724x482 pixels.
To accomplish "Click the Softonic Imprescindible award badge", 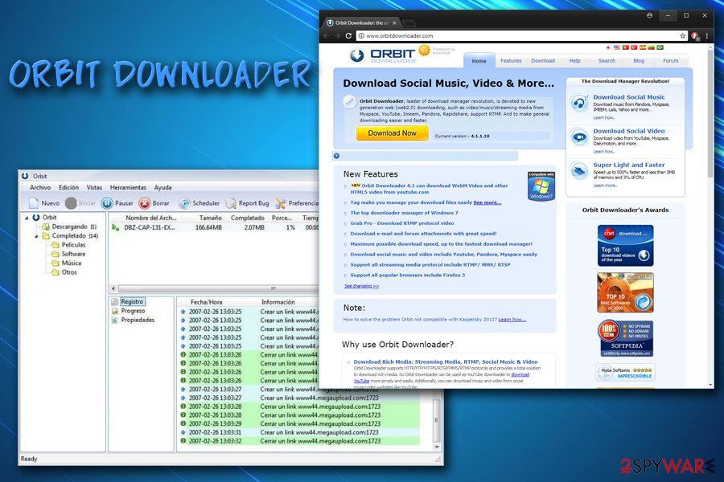I will (625, 372).
